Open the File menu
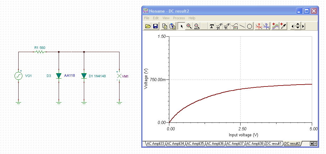 (147, 18)
